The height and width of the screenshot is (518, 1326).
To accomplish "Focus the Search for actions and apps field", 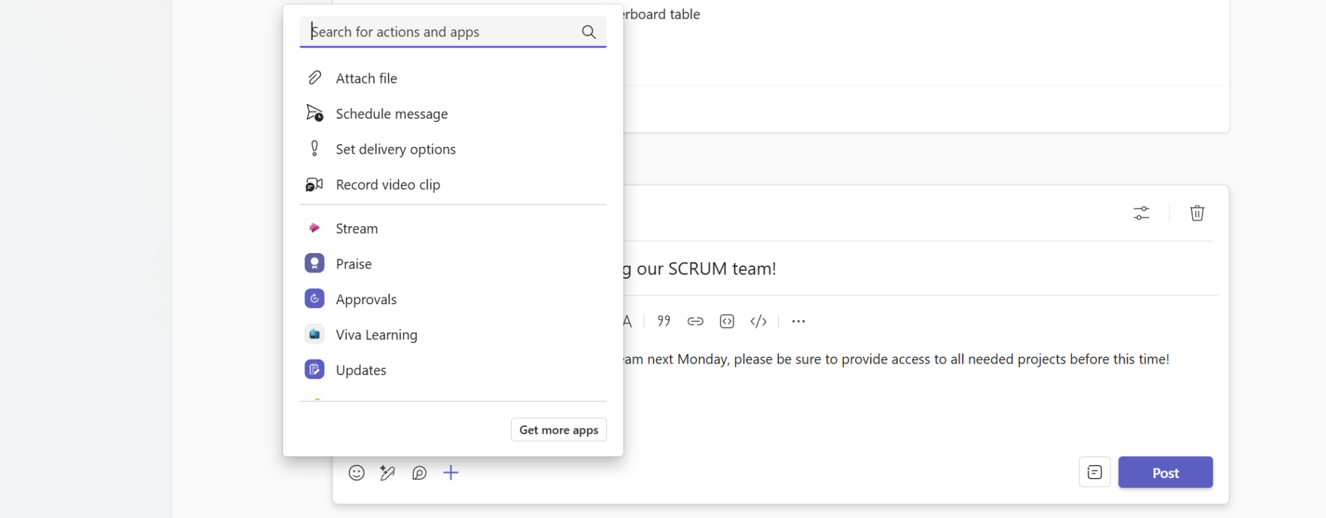I will 442,32.
